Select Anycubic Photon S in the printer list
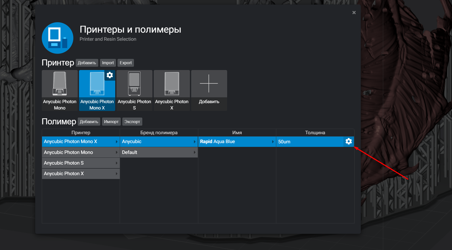 point(81,163)
